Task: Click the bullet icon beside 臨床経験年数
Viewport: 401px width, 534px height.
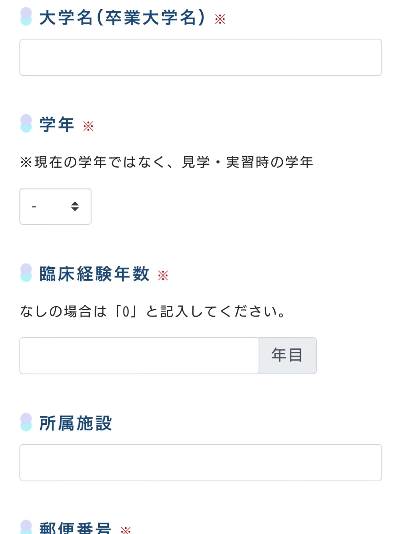Action: [x=26, y=273]
